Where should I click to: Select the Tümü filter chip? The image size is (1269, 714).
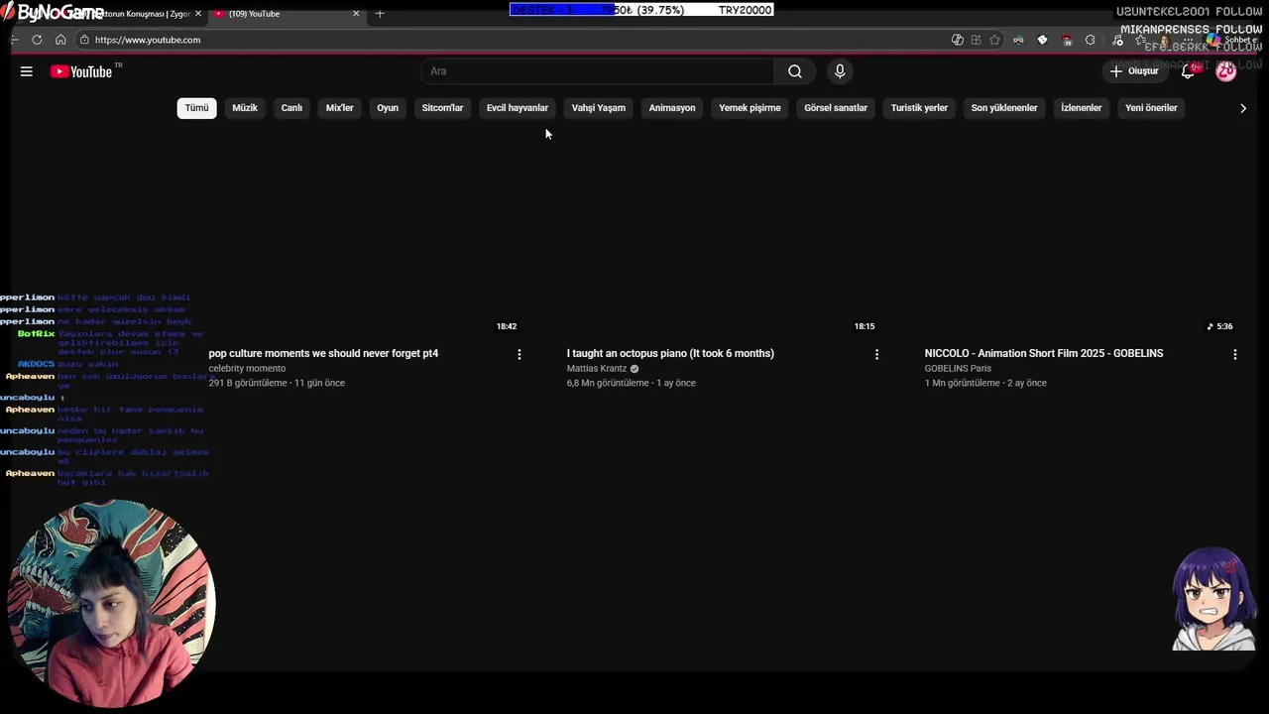coord(196,108)
